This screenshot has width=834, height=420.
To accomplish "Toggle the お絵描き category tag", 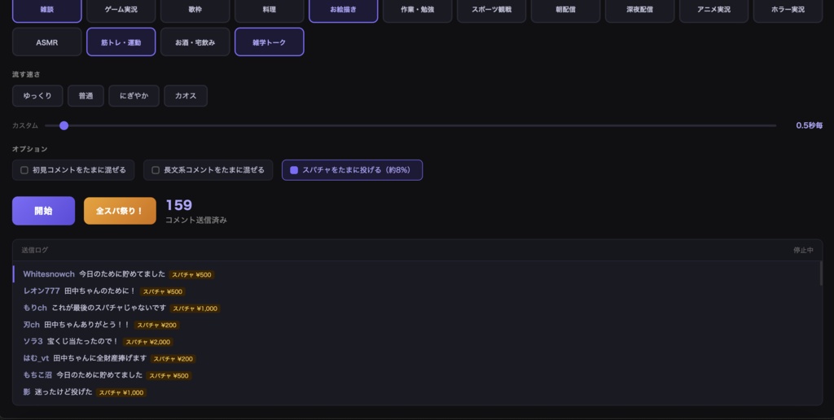I will point(343,9).
